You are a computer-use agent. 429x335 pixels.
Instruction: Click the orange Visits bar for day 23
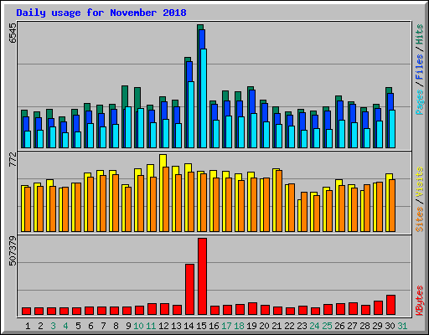coord(304,212)
